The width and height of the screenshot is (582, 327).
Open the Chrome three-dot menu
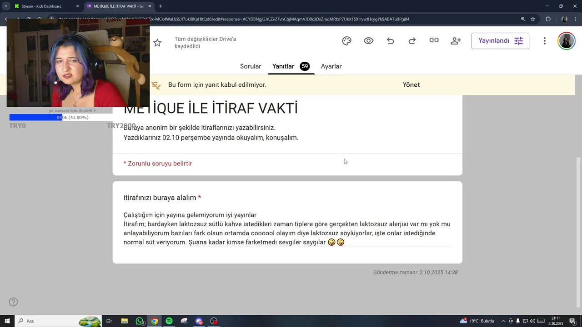click(575, 19)
